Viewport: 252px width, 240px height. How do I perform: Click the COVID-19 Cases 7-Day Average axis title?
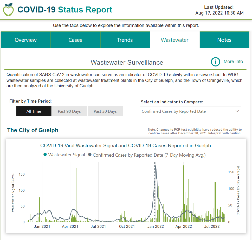point(238,191)
